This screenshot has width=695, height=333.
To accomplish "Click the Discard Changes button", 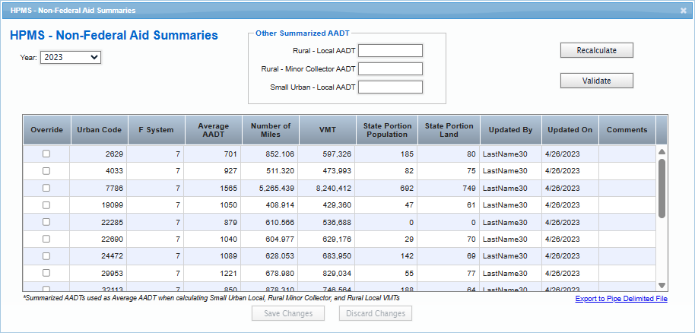I will [x=376, y=313].
